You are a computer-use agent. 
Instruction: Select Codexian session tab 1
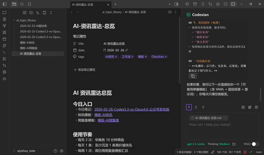(x=189, y=107)
